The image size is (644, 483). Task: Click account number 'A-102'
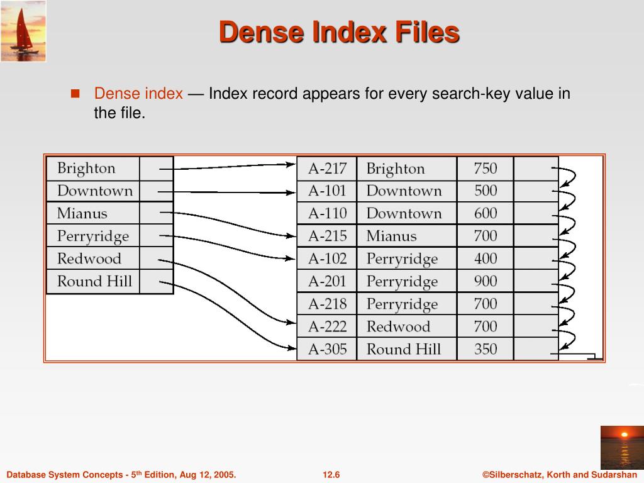pyautogui.click(x=327, y=258)
